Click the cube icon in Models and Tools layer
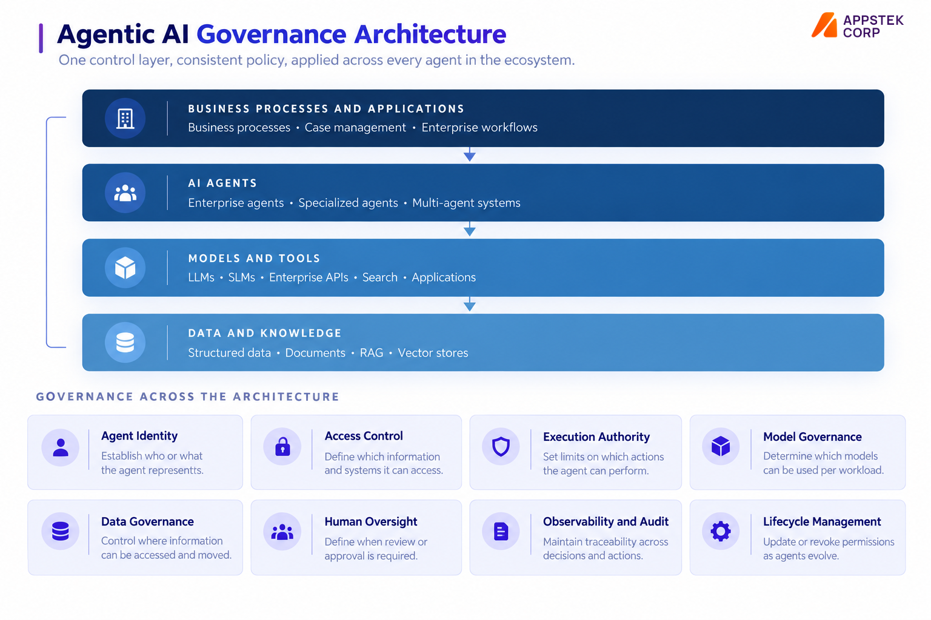 125,268
